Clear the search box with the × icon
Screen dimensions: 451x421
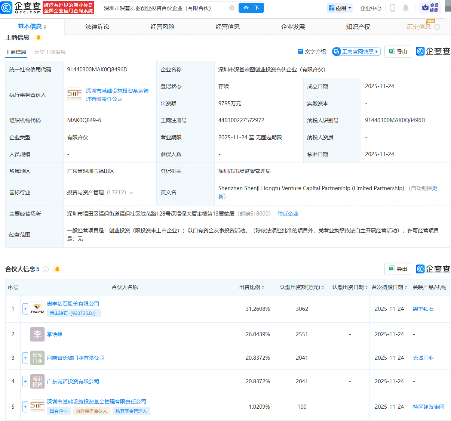click(231, 8)
